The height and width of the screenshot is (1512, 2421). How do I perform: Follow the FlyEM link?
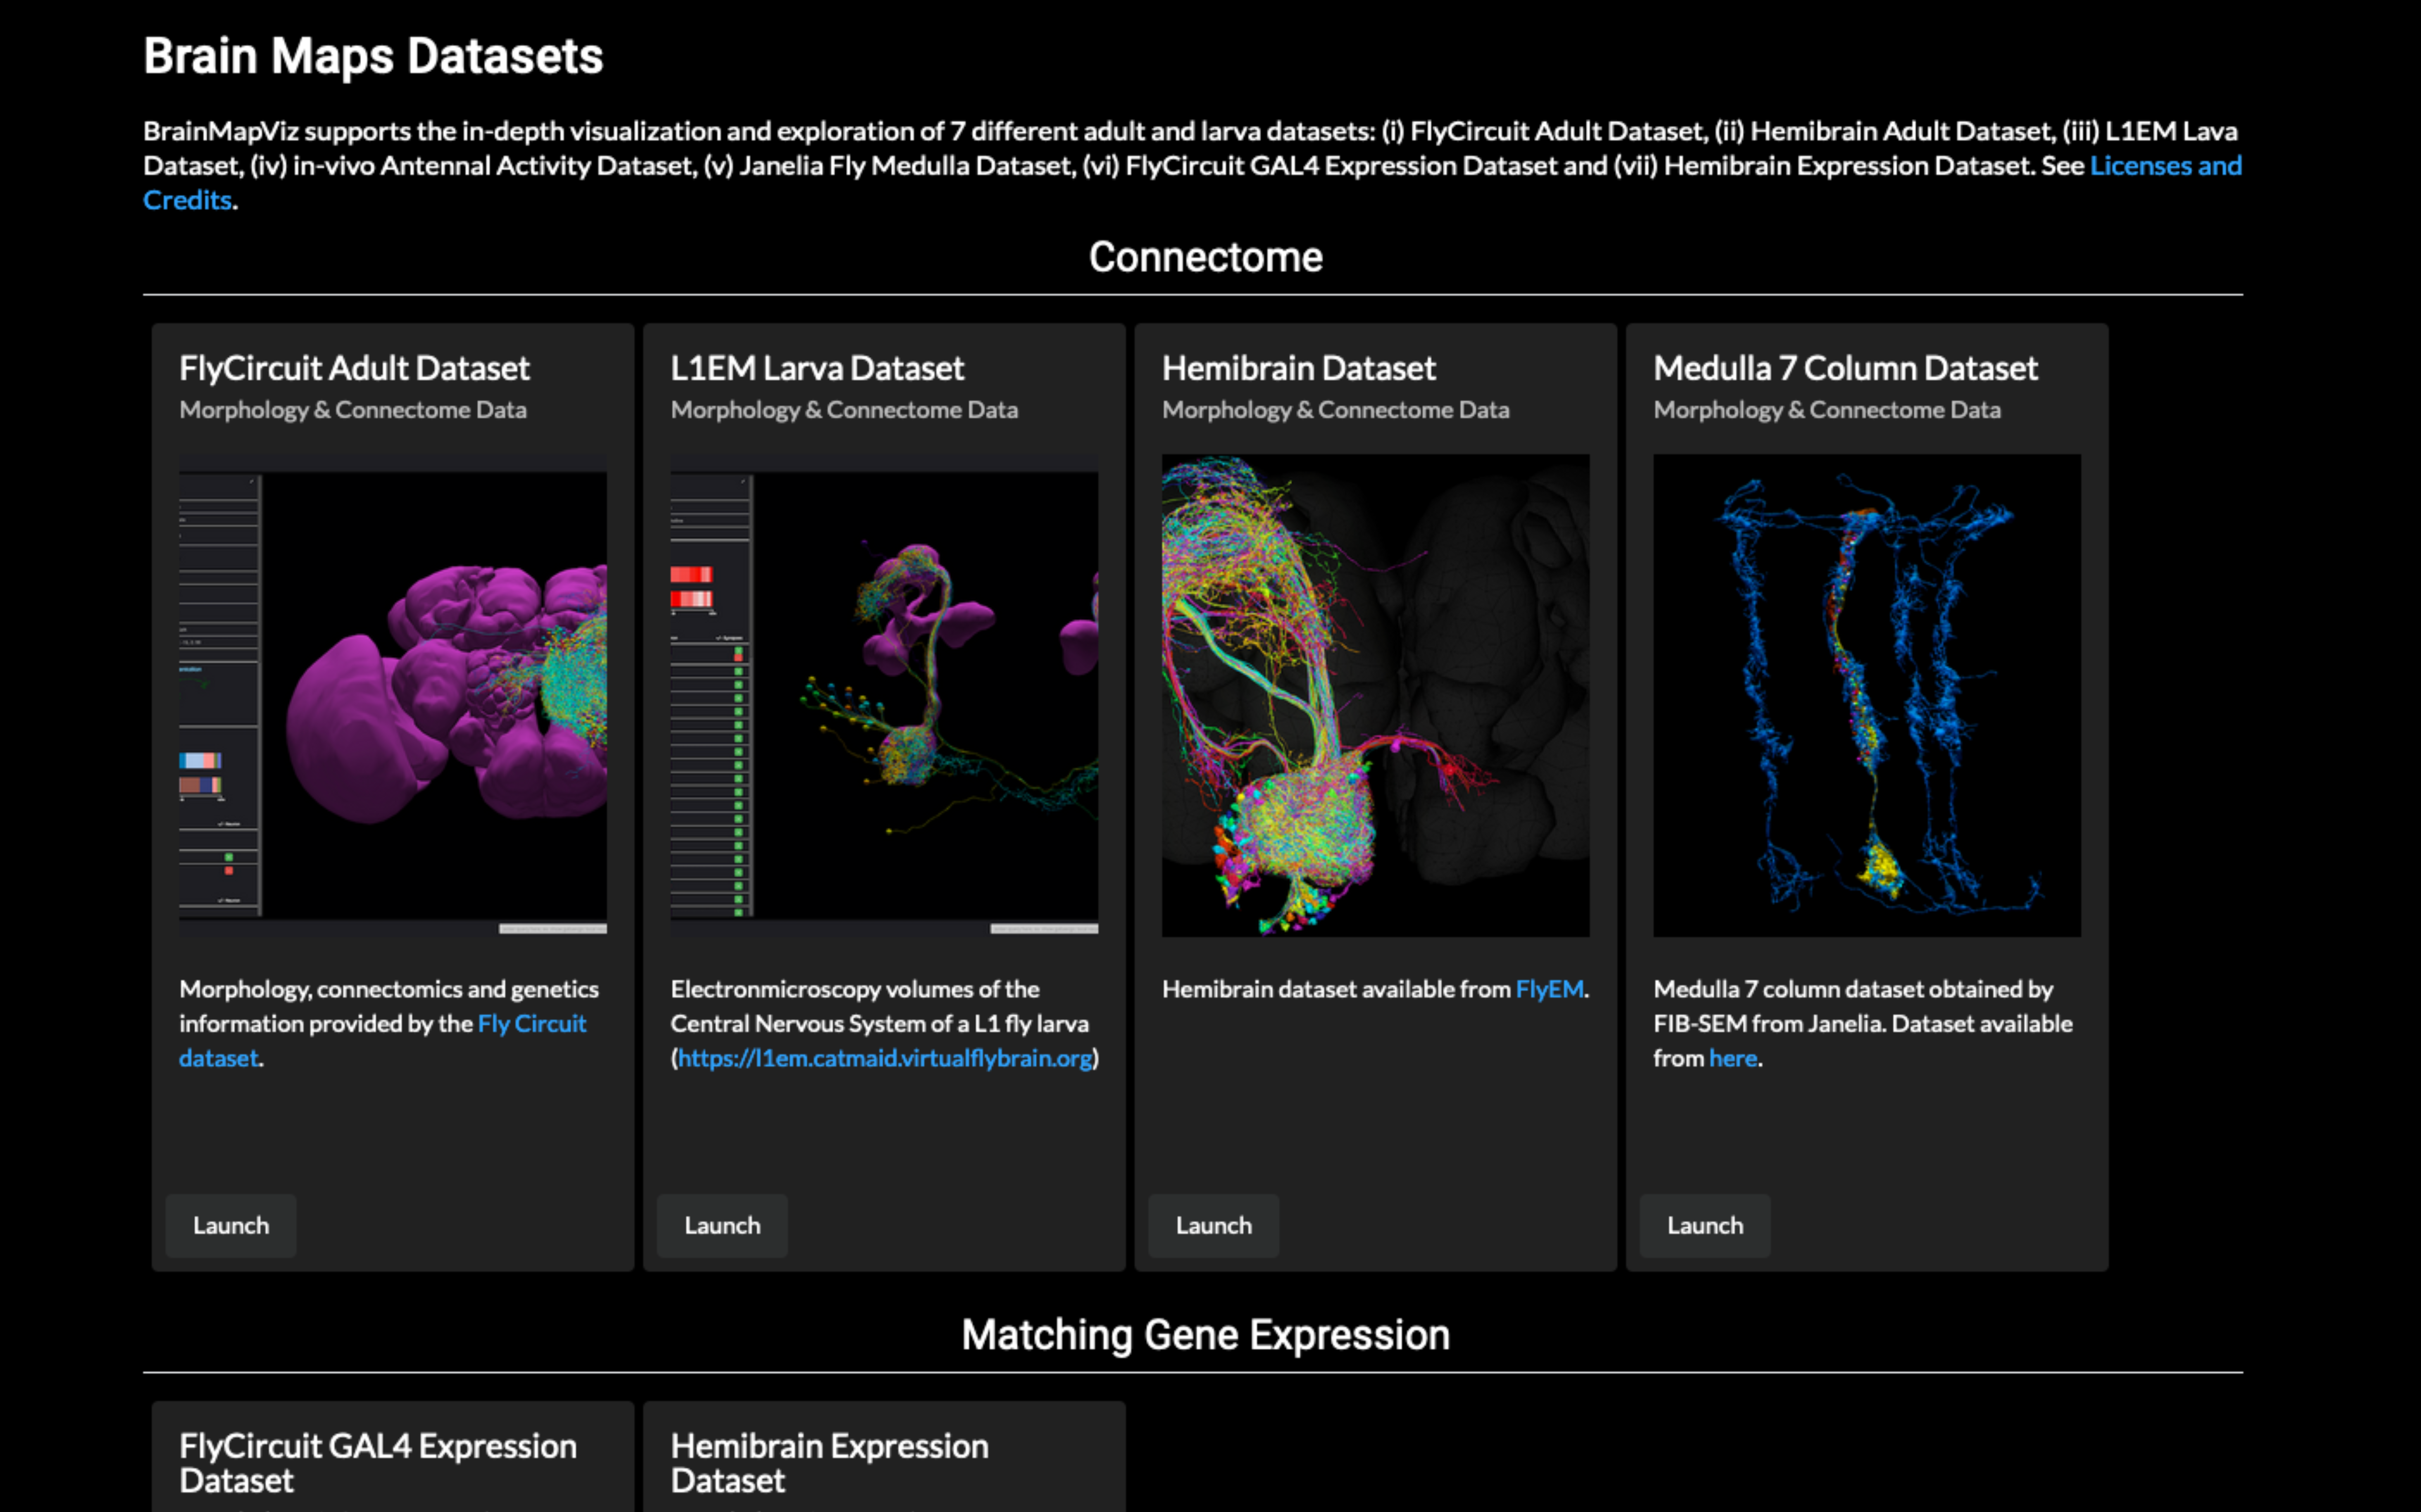point(1548,989)
